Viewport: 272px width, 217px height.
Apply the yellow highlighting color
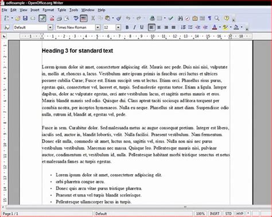coord(226,27)
